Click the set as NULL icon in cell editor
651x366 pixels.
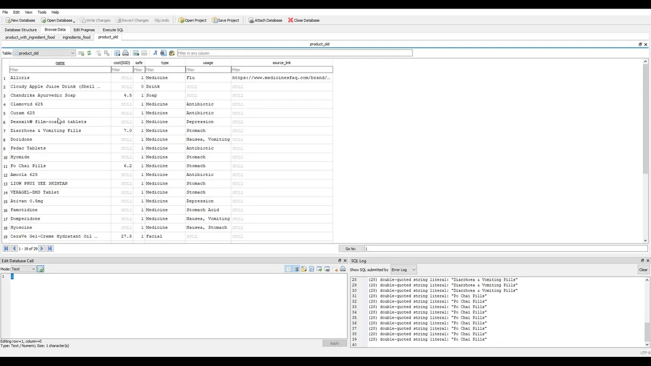pos(336,269)
